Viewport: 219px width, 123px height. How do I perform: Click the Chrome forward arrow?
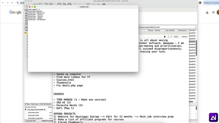tap(7, 3)
